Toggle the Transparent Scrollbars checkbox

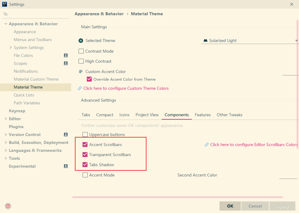(85, 155)
